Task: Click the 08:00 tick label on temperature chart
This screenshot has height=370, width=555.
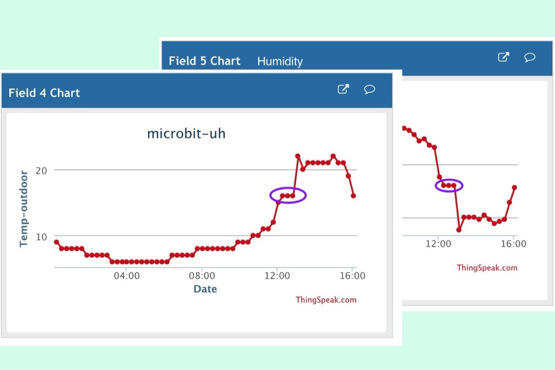Action: pyautogui.click(x=202, y=276)
